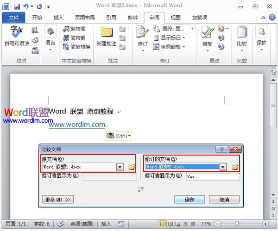The image size is (278, 231).
Task: Expand the revised document (修订的文档) dropdown
Action: click(223, 167)
